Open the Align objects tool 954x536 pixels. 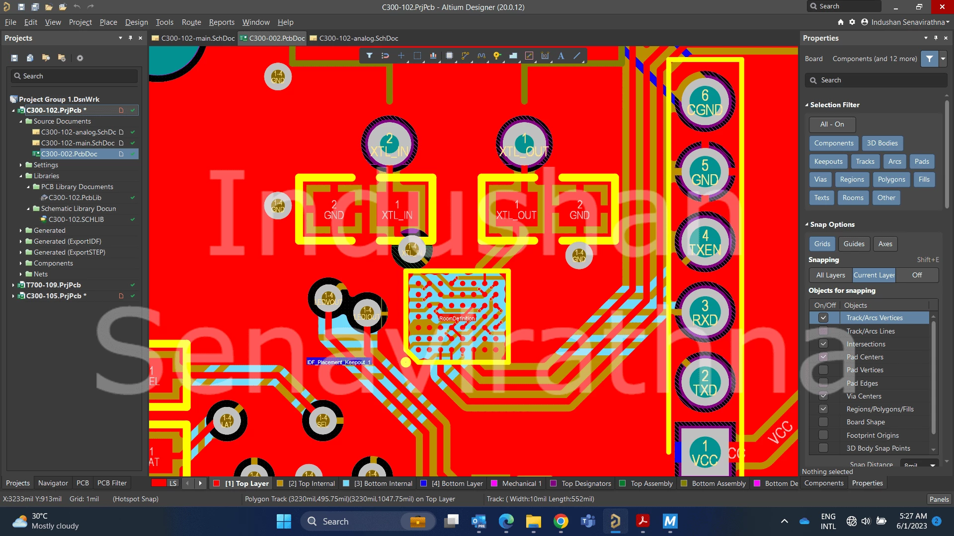tap(433, 56)
